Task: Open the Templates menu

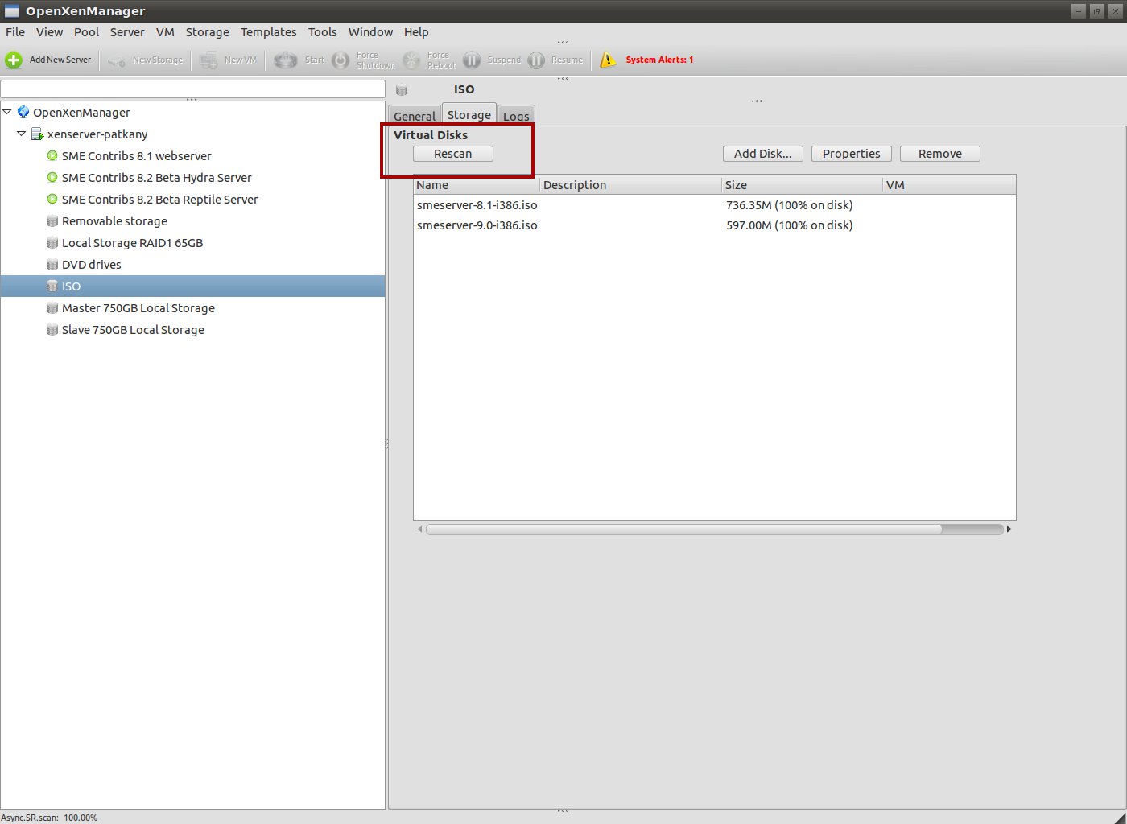Action: click(269, 32)
